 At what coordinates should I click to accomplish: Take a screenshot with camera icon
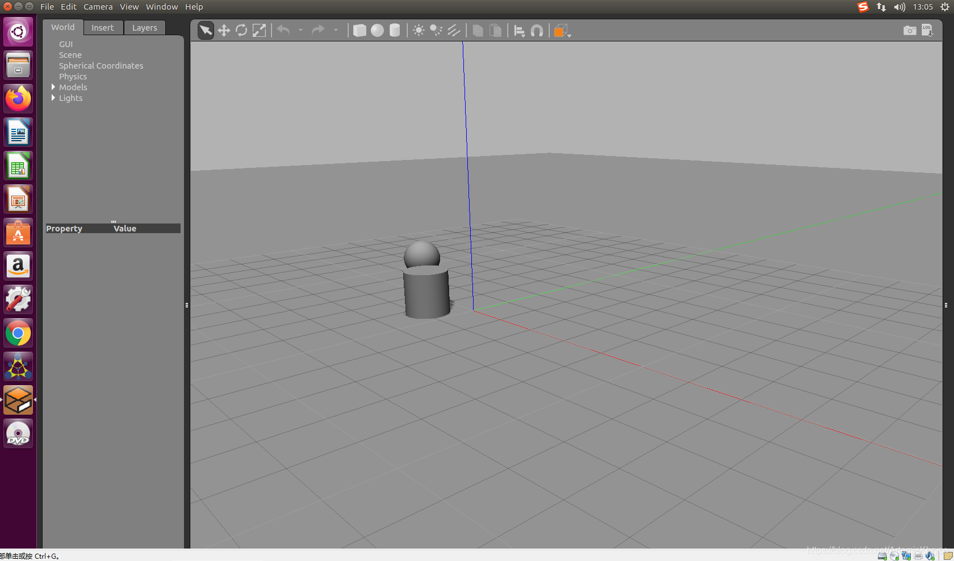(x=910, y=30)
